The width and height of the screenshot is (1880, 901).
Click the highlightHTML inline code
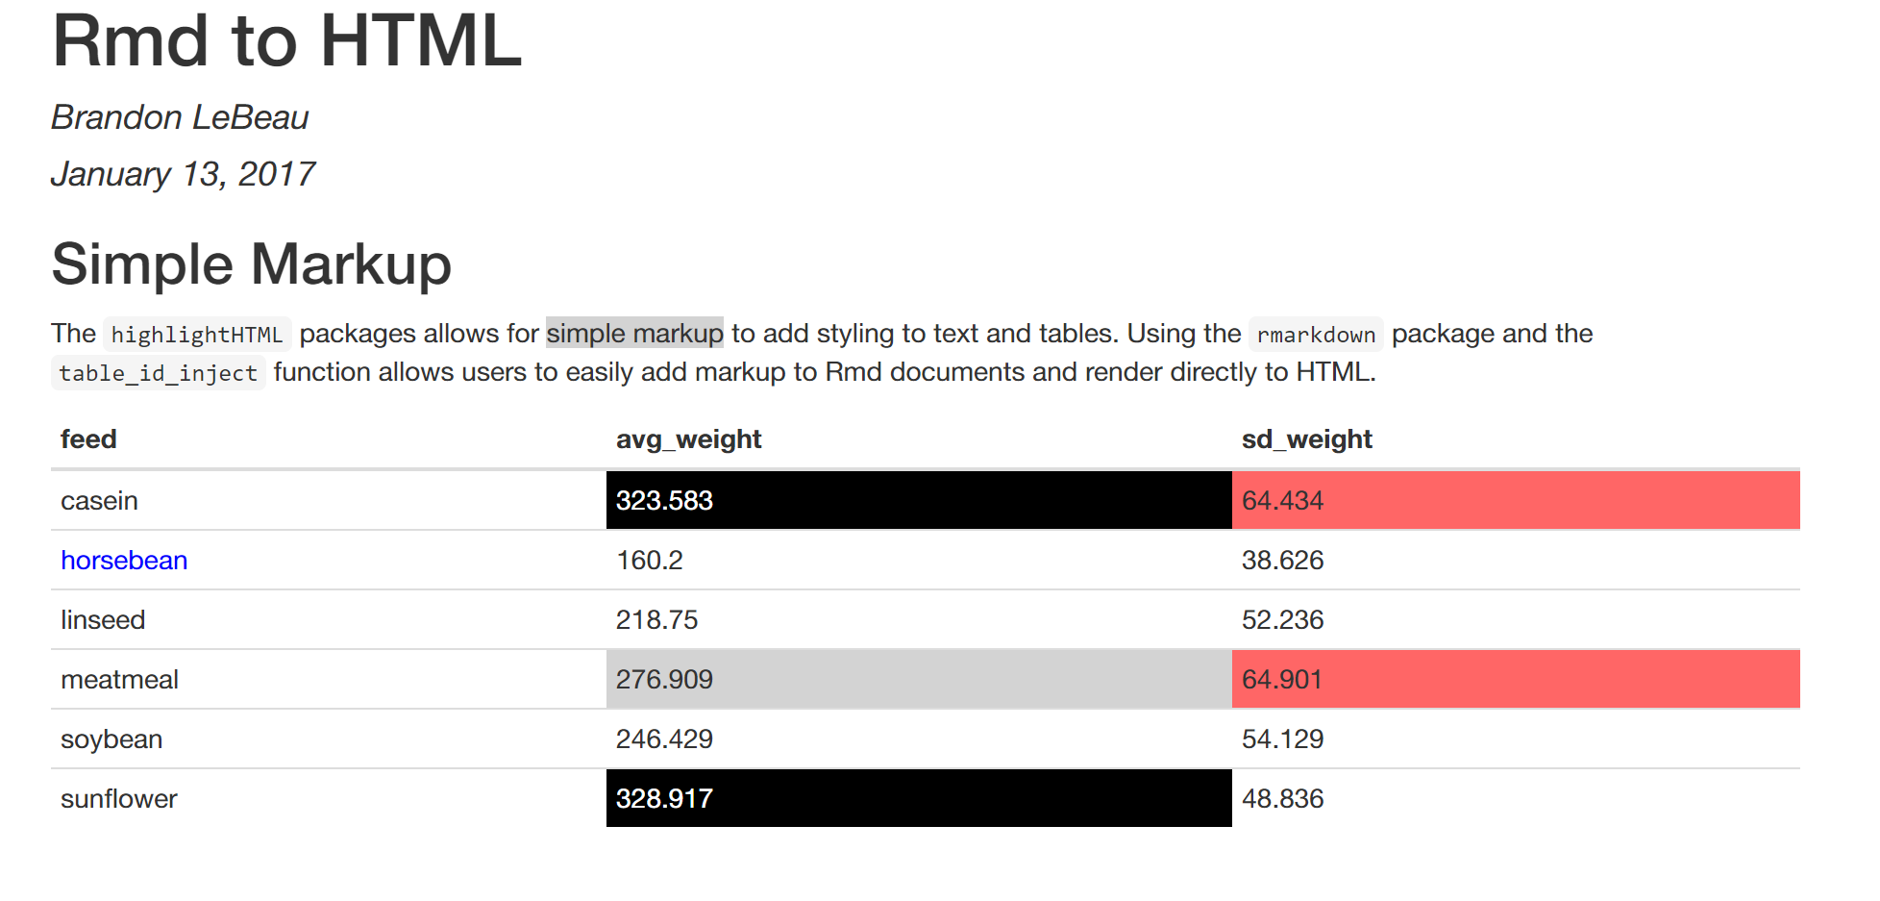[197, 335]
